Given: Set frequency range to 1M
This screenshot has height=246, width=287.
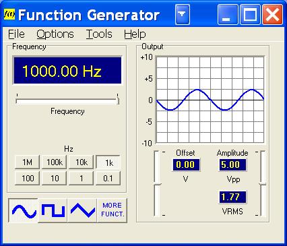Looking at the screenshot, I should click(27, 162).
